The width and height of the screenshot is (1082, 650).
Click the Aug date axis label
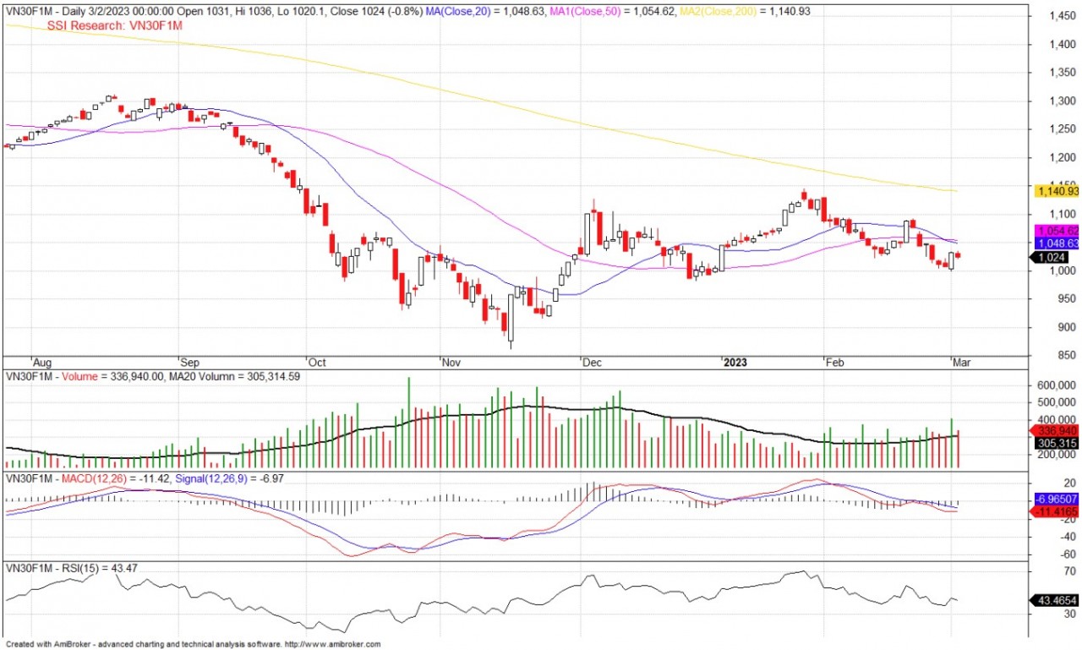(41, 362)
